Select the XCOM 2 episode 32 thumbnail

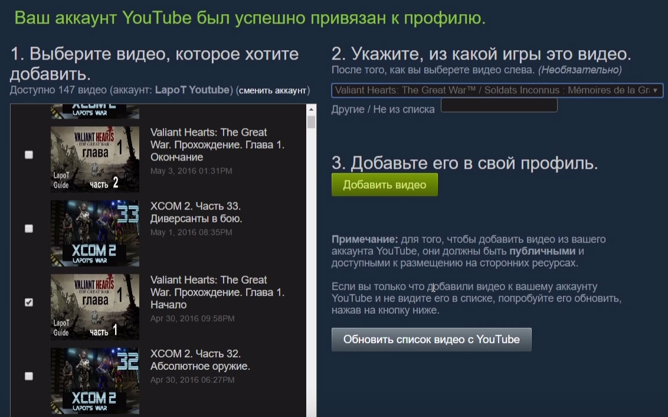tap(95, 381)
